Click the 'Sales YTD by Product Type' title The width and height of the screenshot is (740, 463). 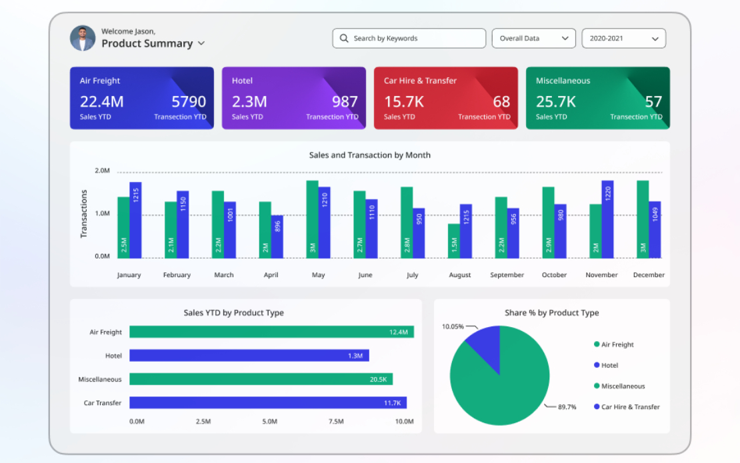point(233,312)
